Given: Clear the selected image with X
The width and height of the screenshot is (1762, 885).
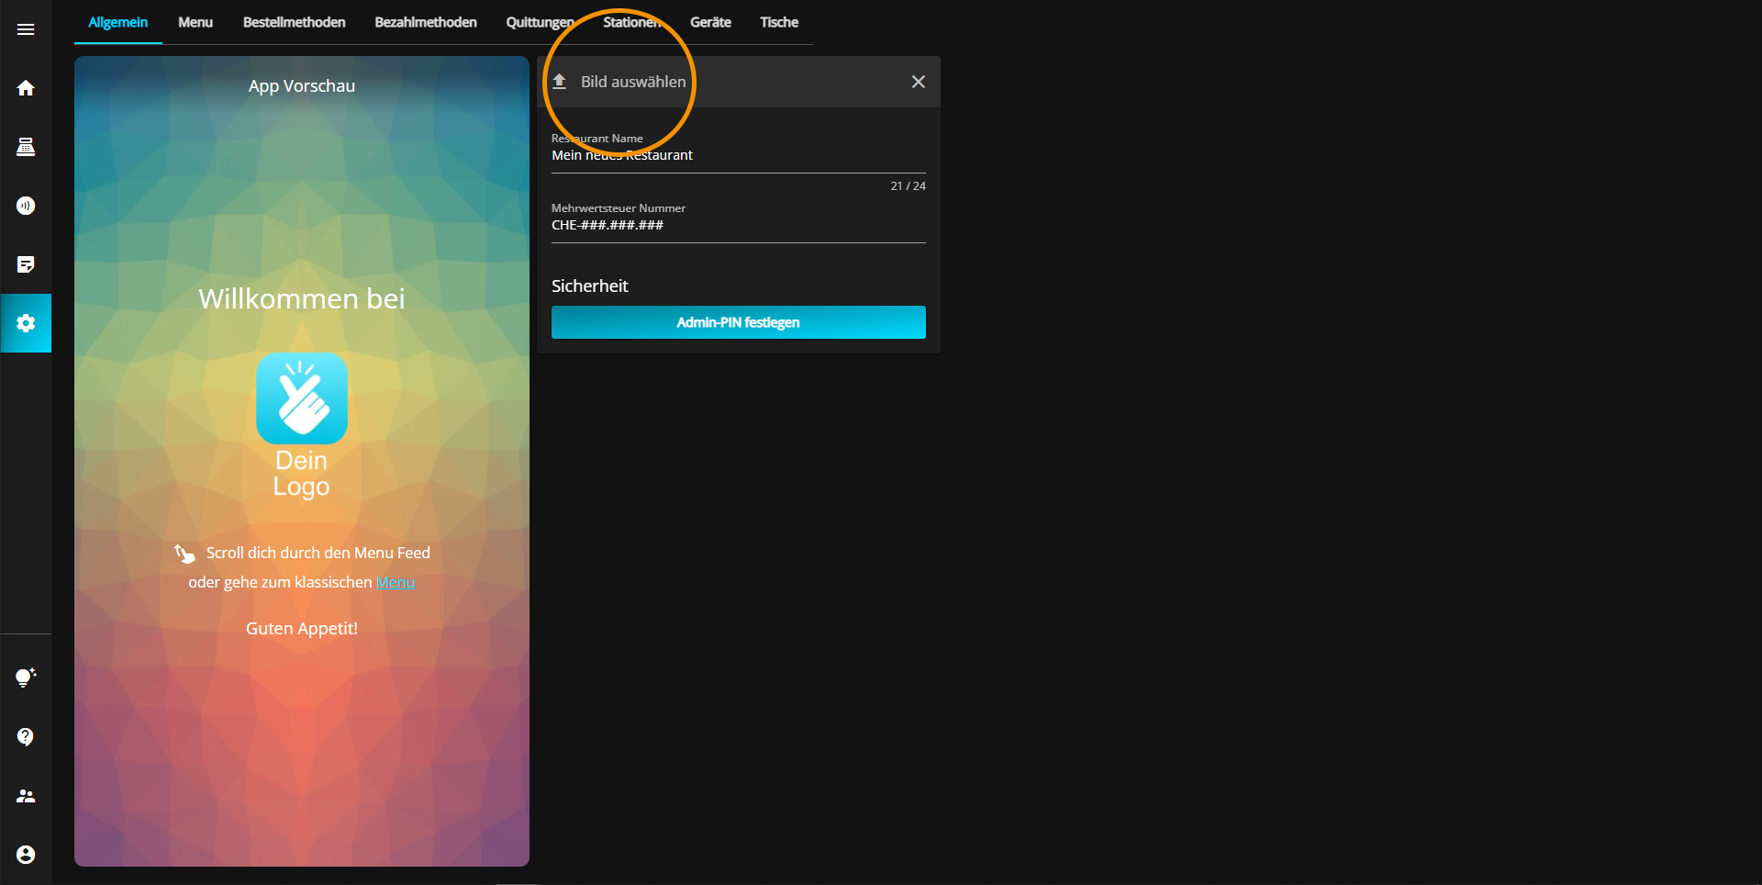Looking at the screenshot, I should tap(918, 82).
